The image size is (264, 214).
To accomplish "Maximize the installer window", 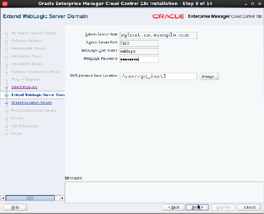I will click(253, 4).
